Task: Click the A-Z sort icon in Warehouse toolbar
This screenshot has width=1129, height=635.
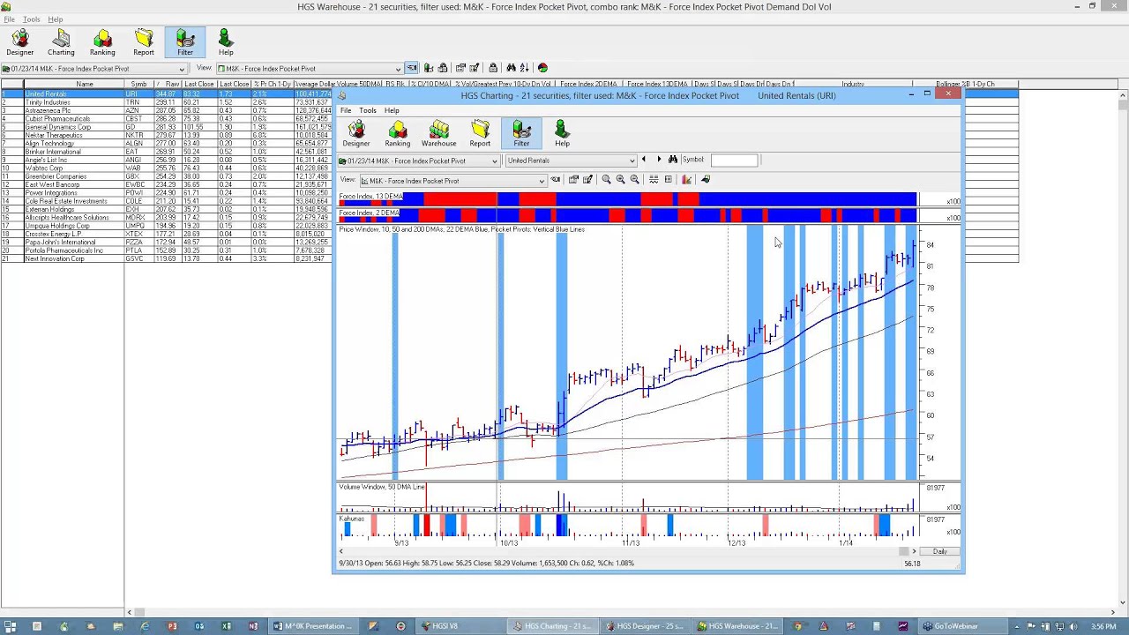Action: point(524,68)
